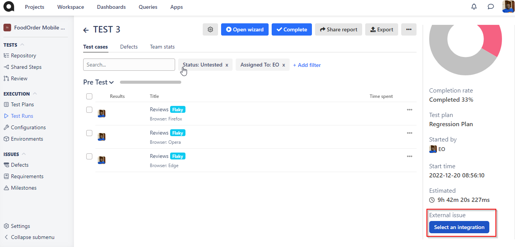Go back using the arrow beside TEST 3

tap(86, 30)
